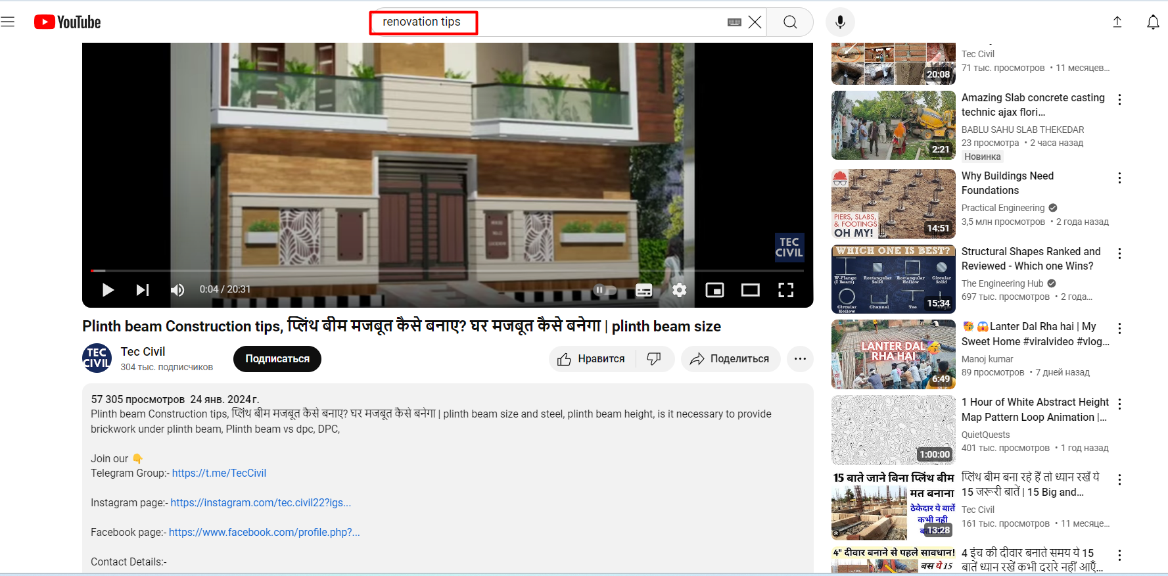Open more actions below the video
The image size is (1168, 576).
[x=800, y=359]
